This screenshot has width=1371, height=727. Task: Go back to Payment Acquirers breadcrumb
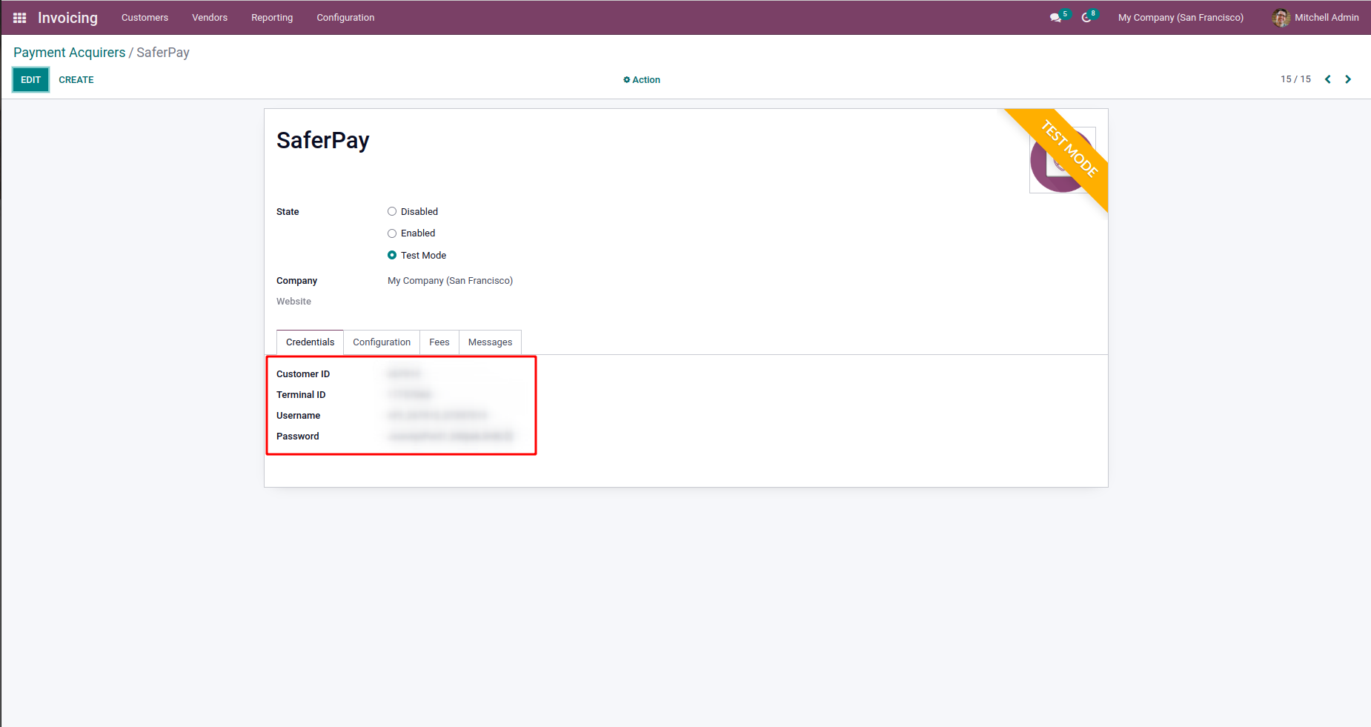70,53
